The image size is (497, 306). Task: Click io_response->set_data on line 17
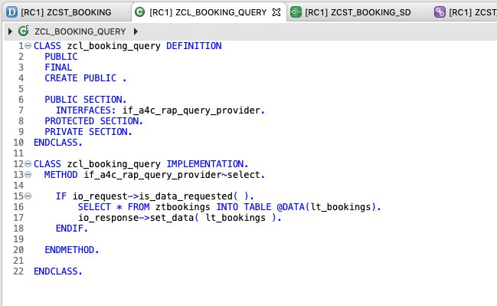[136, 218]
